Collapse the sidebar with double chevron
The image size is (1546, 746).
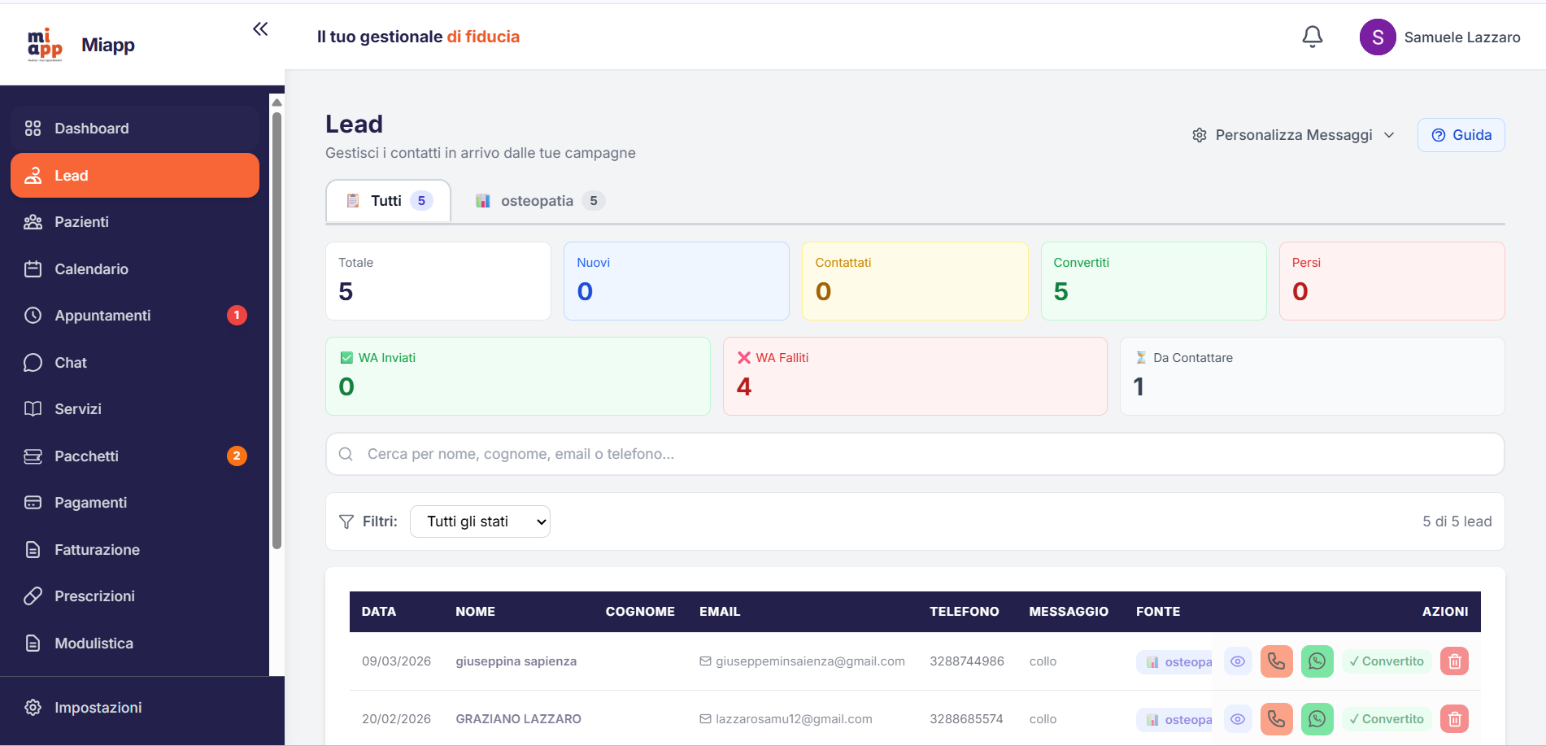tap(260, 29)
